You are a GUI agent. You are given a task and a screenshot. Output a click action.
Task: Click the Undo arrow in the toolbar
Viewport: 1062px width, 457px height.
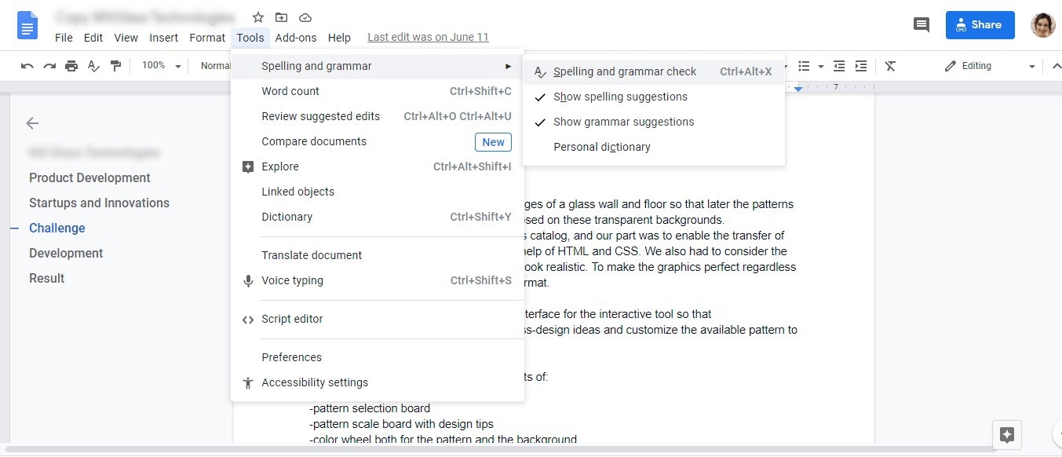tap(27, 66)
